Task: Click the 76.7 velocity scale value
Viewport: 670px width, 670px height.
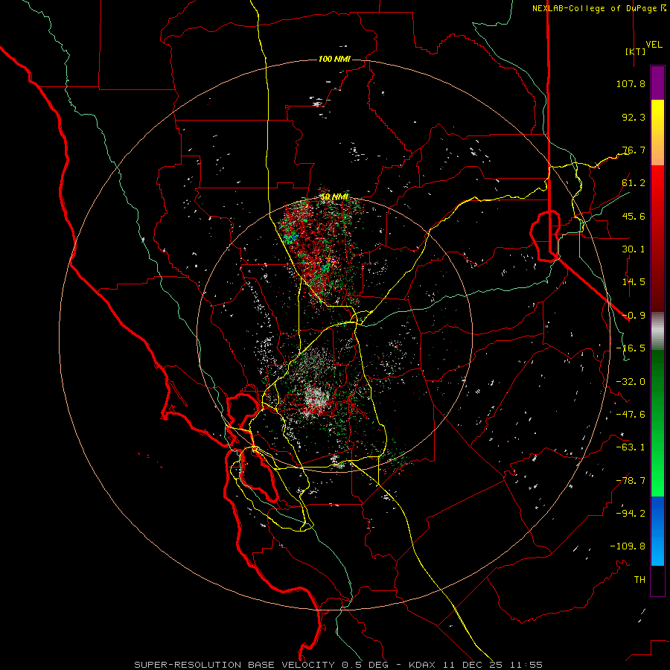Action: (x=634, y=150)
